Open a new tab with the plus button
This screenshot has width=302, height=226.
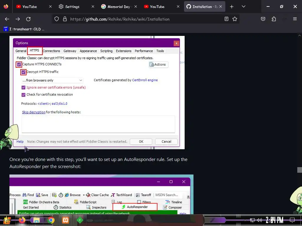coord(232,6)
